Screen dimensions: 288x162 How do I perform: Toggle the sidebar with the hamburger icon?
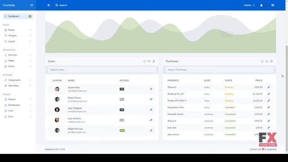49,5
